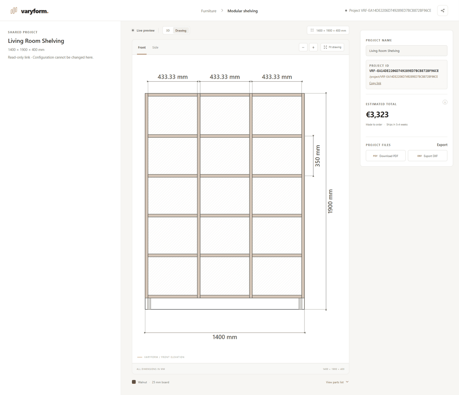Open the share project icon button
The height and width of the screenshot is (395, 459).
443,11
